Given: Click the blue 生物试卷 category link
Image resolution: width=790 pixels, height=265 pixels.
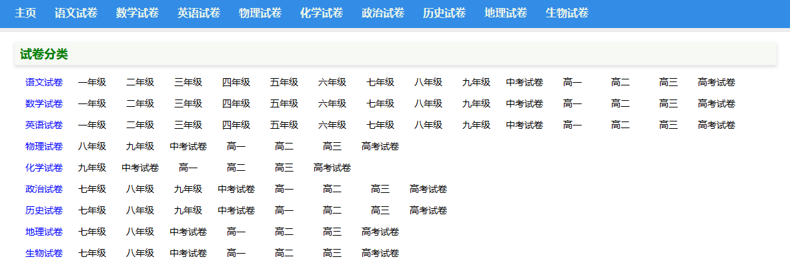Looking at the screenshot, I should click(x=44, y=253).
